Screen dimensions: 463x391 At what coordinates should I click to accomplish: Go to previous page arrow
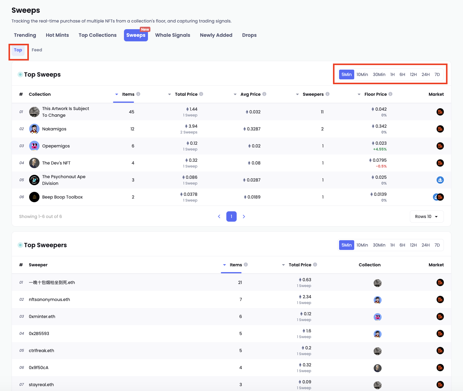coord(219,216)
